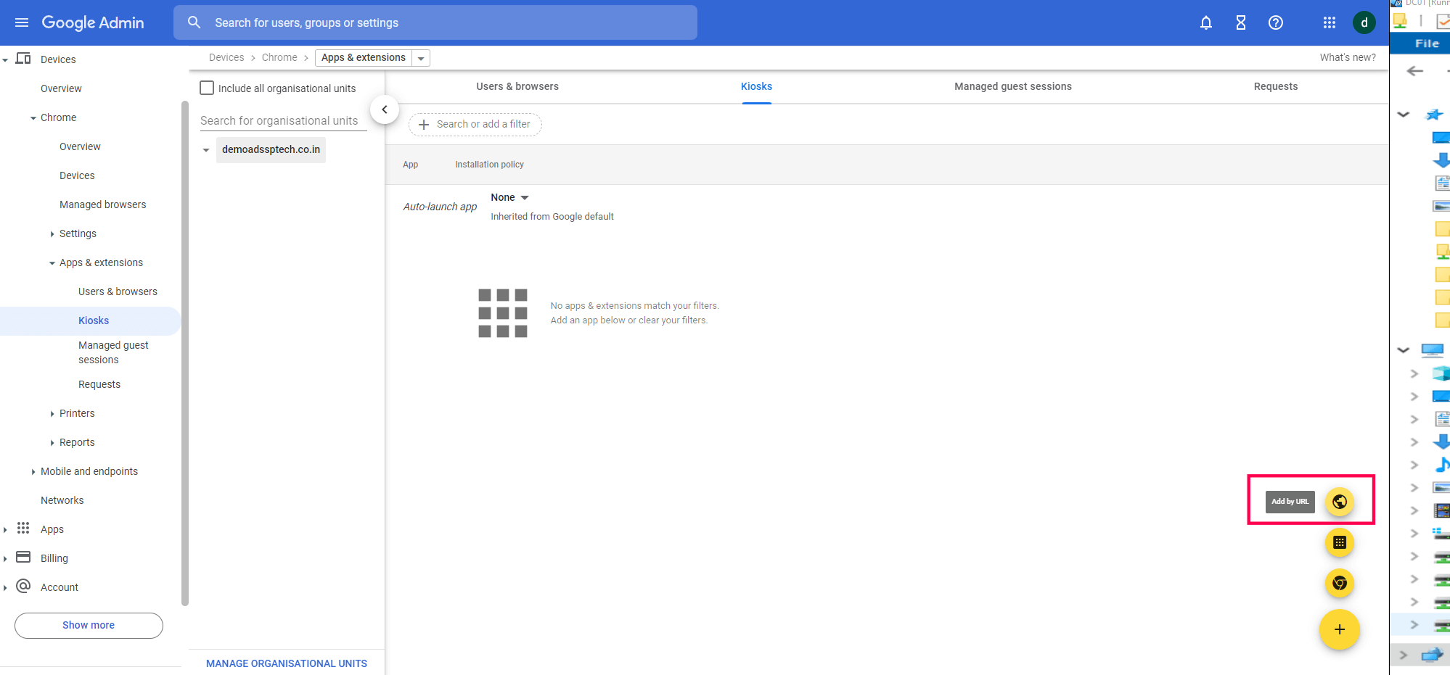Click the Account @ icon in sidebar

pos(23,586)
